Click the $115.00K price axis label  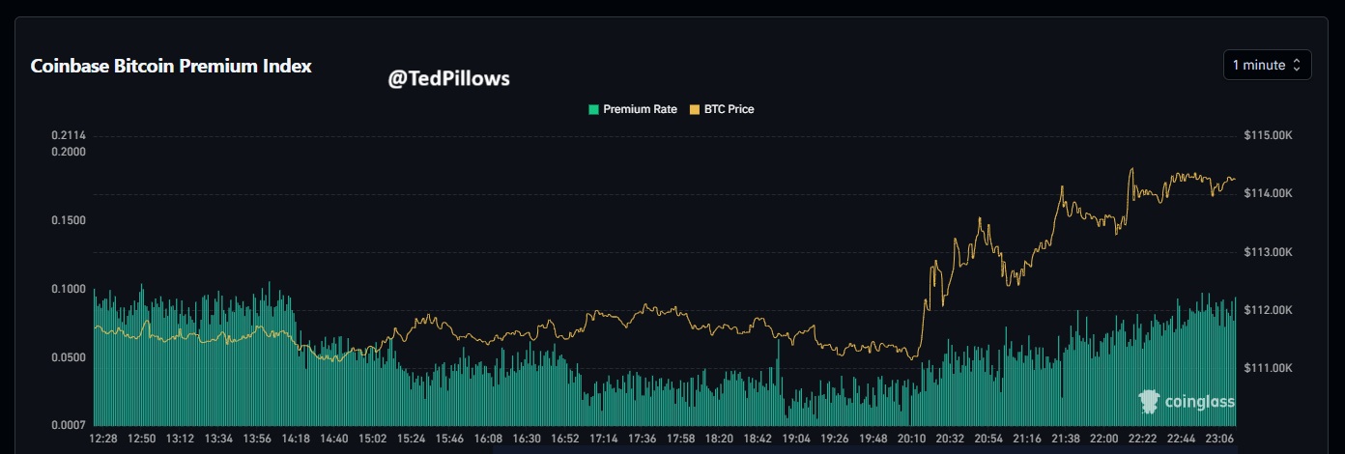click(1269, 136)
